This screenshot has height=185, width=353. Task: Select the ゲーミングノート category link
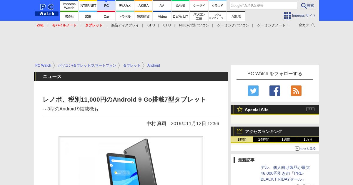coord(272,25)
